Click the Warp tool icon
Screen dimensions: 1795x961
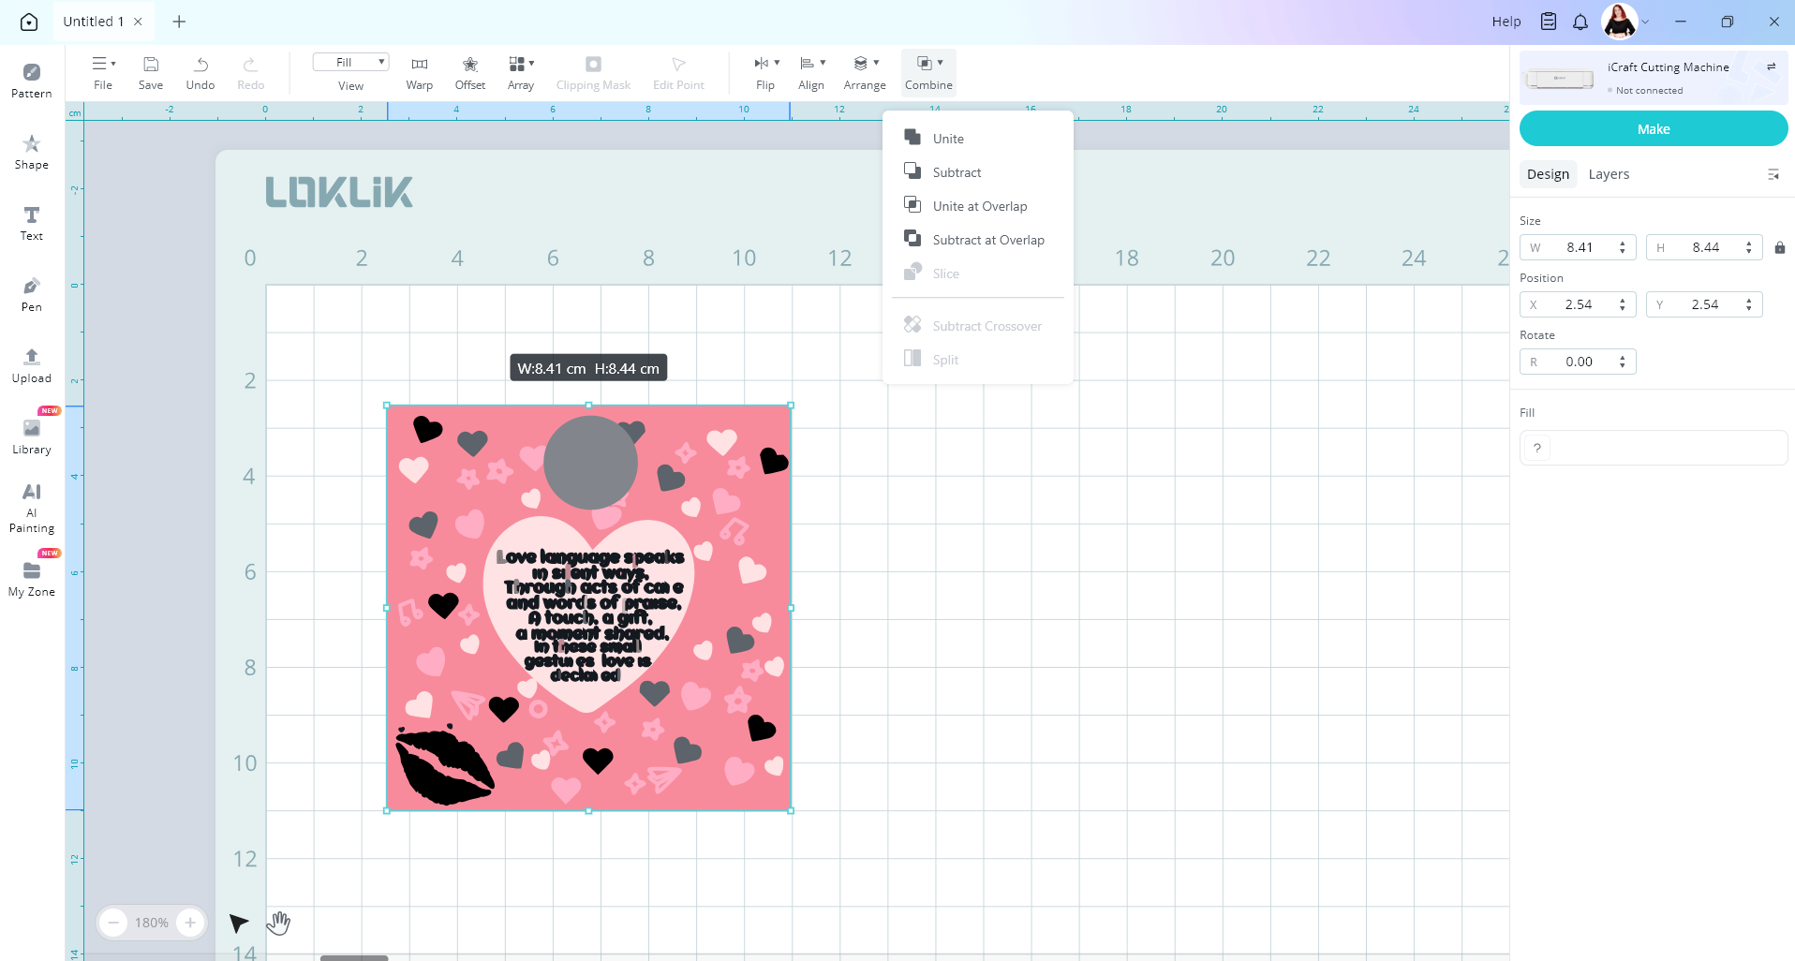419,72
